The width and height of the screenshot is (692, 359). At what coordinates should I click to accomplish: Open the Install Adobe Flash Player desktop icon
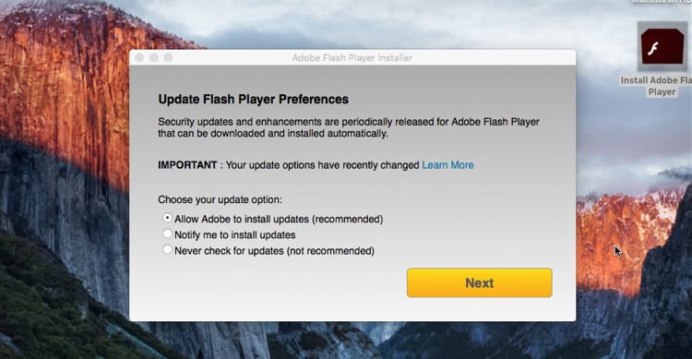point(662,46)
